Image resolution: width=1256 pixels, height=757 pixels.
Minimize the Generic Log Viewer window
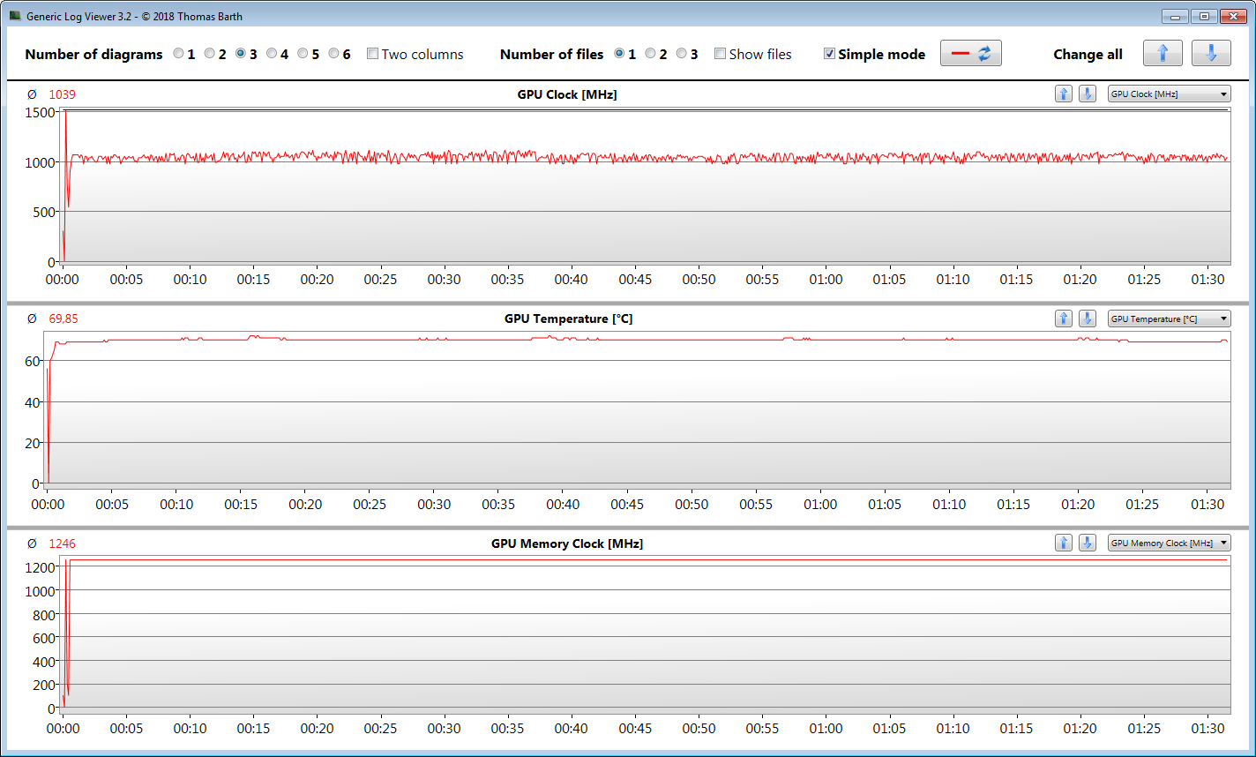pos(1175,16)
